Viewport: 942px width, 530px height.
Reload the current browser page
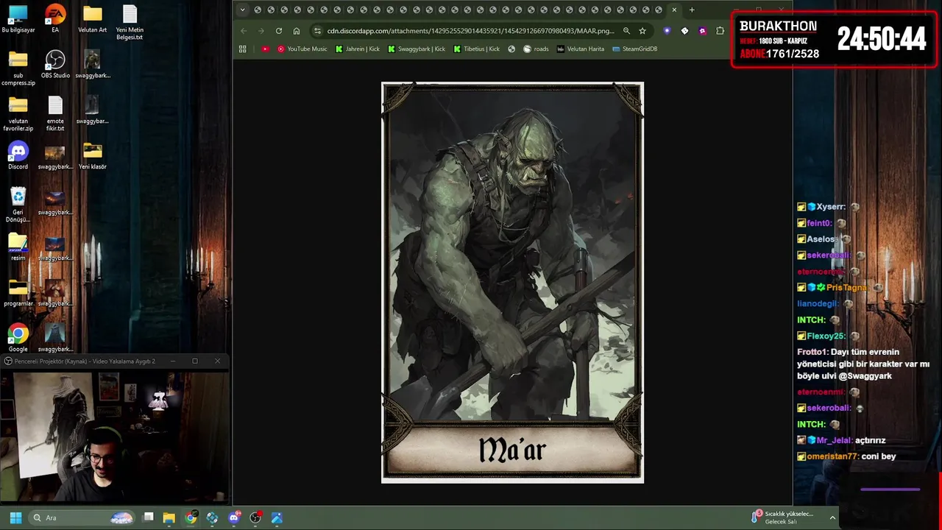(279, 31)
